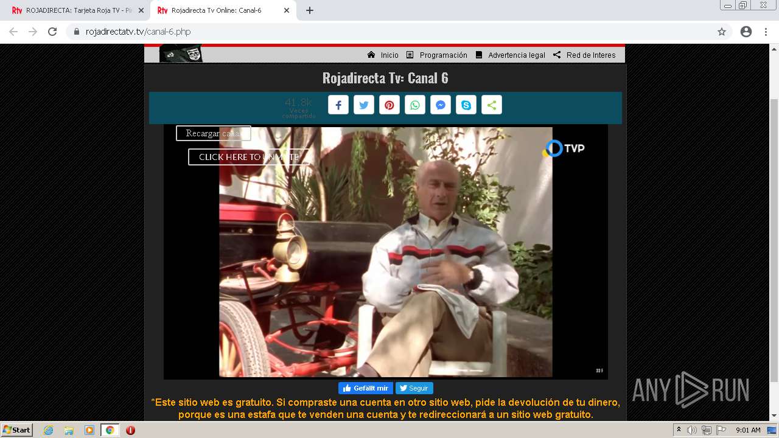This screenshot has width=779, height=438.
Task: Reload the current page
Action: click(x=52, y=32)
